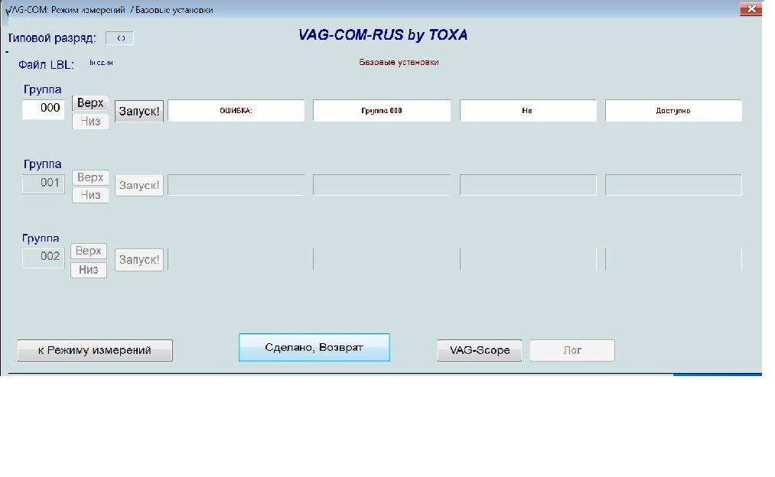This screenshot has height=477, width=775.
Task: Click the Группа 000 input field
Action: [44, 109]
